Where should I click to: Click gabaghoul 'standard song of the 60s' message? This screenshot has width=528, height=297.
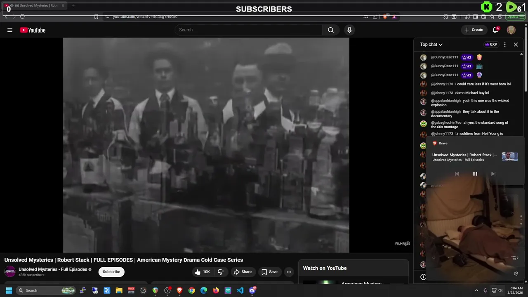[469, 125]
